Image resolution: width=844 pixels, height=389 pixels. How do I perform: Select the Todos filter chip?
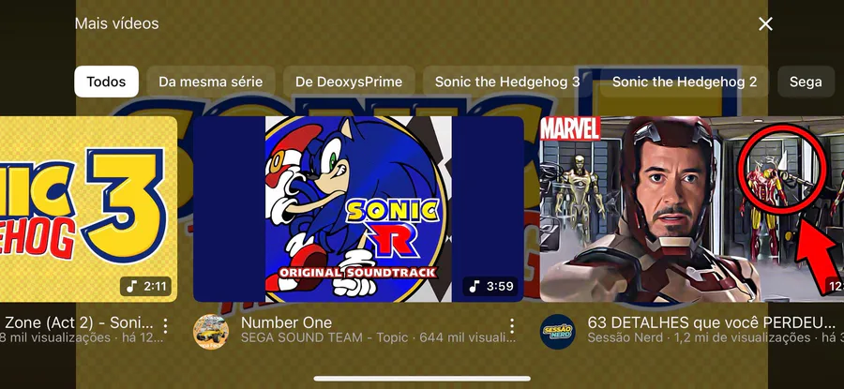click(x=106, y=82)
